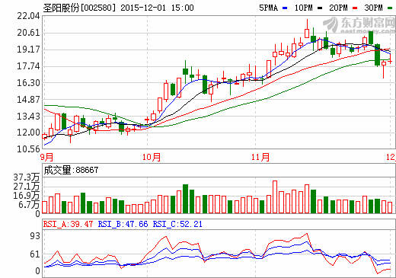The image size is (396, 278).
Task: Click the 20PM legend label
Action: click(338, 8)
